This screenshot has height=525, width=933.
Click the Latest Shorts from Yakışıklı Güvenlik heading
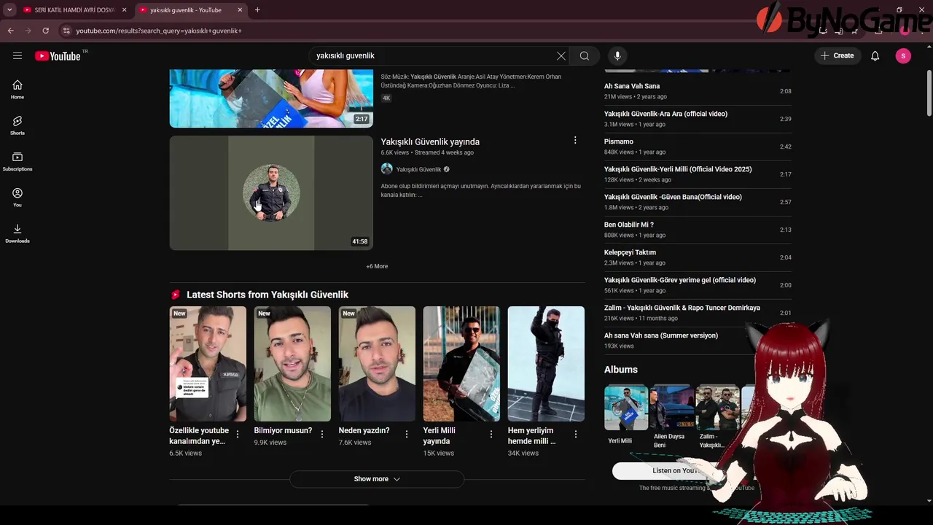point(268,295)
